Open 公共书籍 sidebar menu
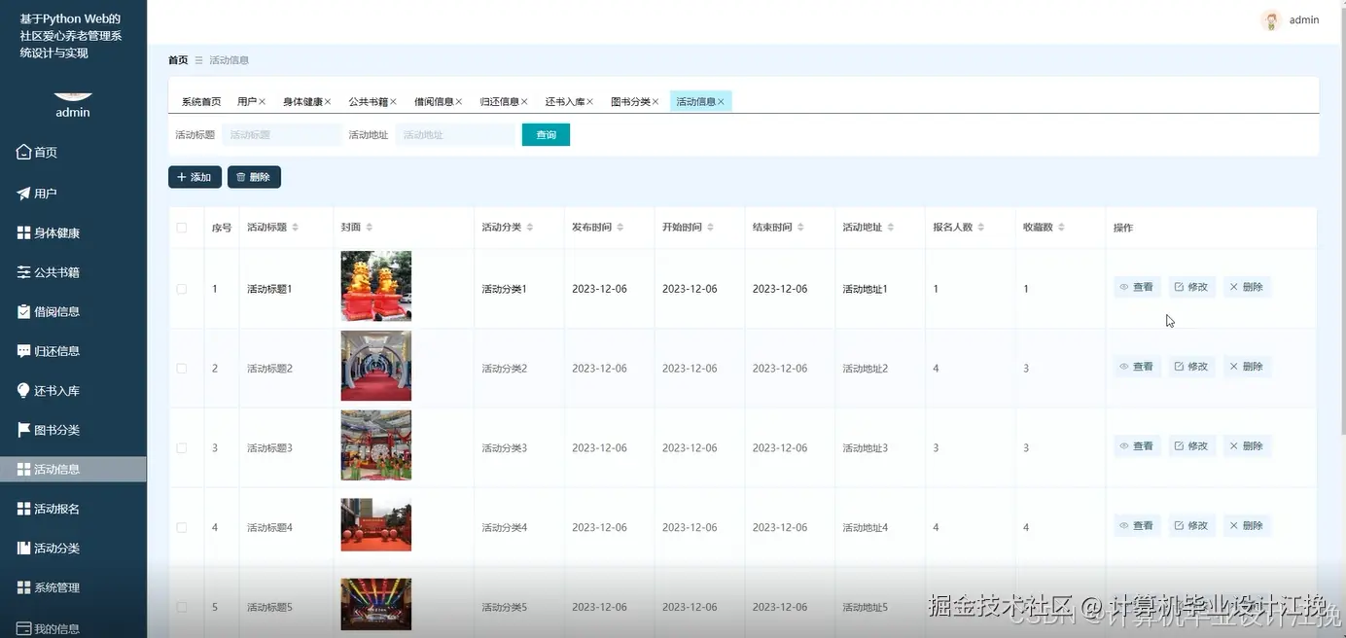The width and height of the screenshot is (1346, 638). (x=73, y=272)
